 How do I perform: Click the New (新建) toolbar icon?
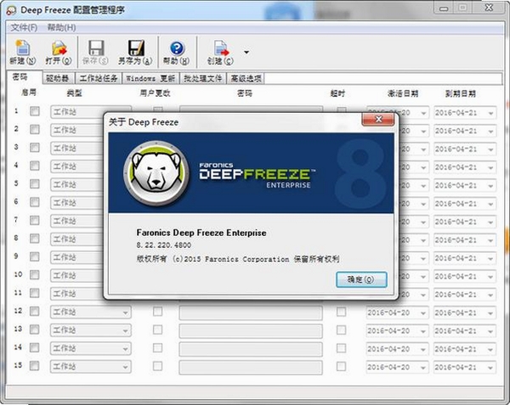click(22, 48)
